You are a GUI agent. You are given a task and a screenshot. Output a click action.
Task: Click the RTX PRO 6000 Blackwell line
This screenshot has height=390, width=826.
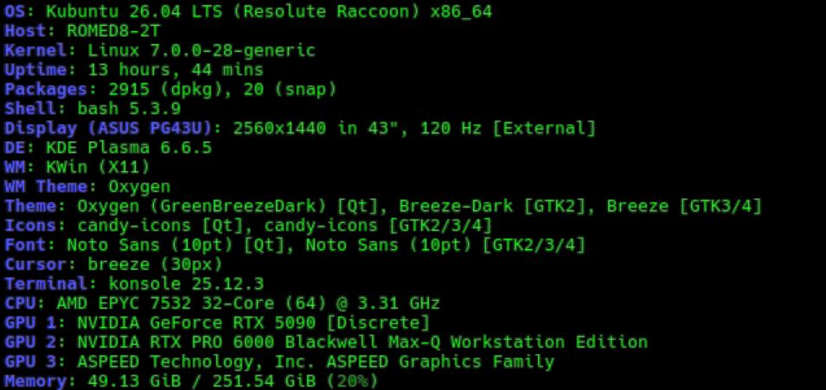[x=326, y=342]
